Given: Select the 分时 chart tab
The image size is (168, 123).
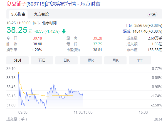Looking at the screenshot, I should pyautogui.click(x=18, y=60).
